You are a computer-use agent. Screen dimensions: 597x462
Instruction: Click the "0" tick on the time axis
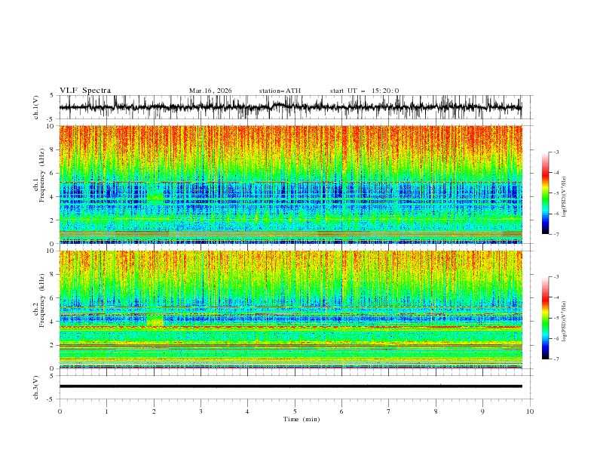(x=60, y=411)
